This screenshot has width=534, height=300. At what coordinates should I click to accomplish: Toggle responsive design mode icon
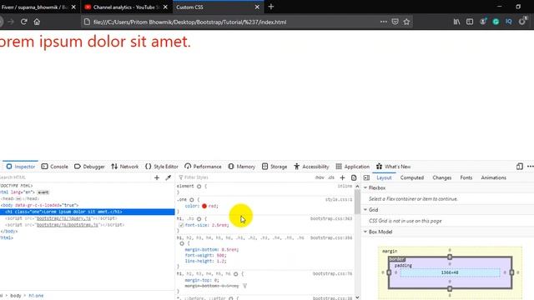click(x=519, y=167)
